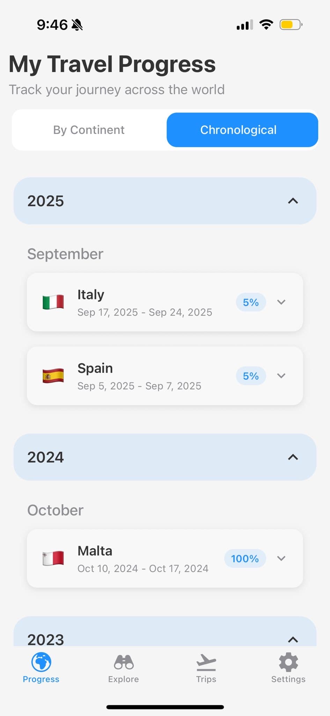Collapse the 2025 year section
Viewport: 330px width, 716px height.
point(293,201)
